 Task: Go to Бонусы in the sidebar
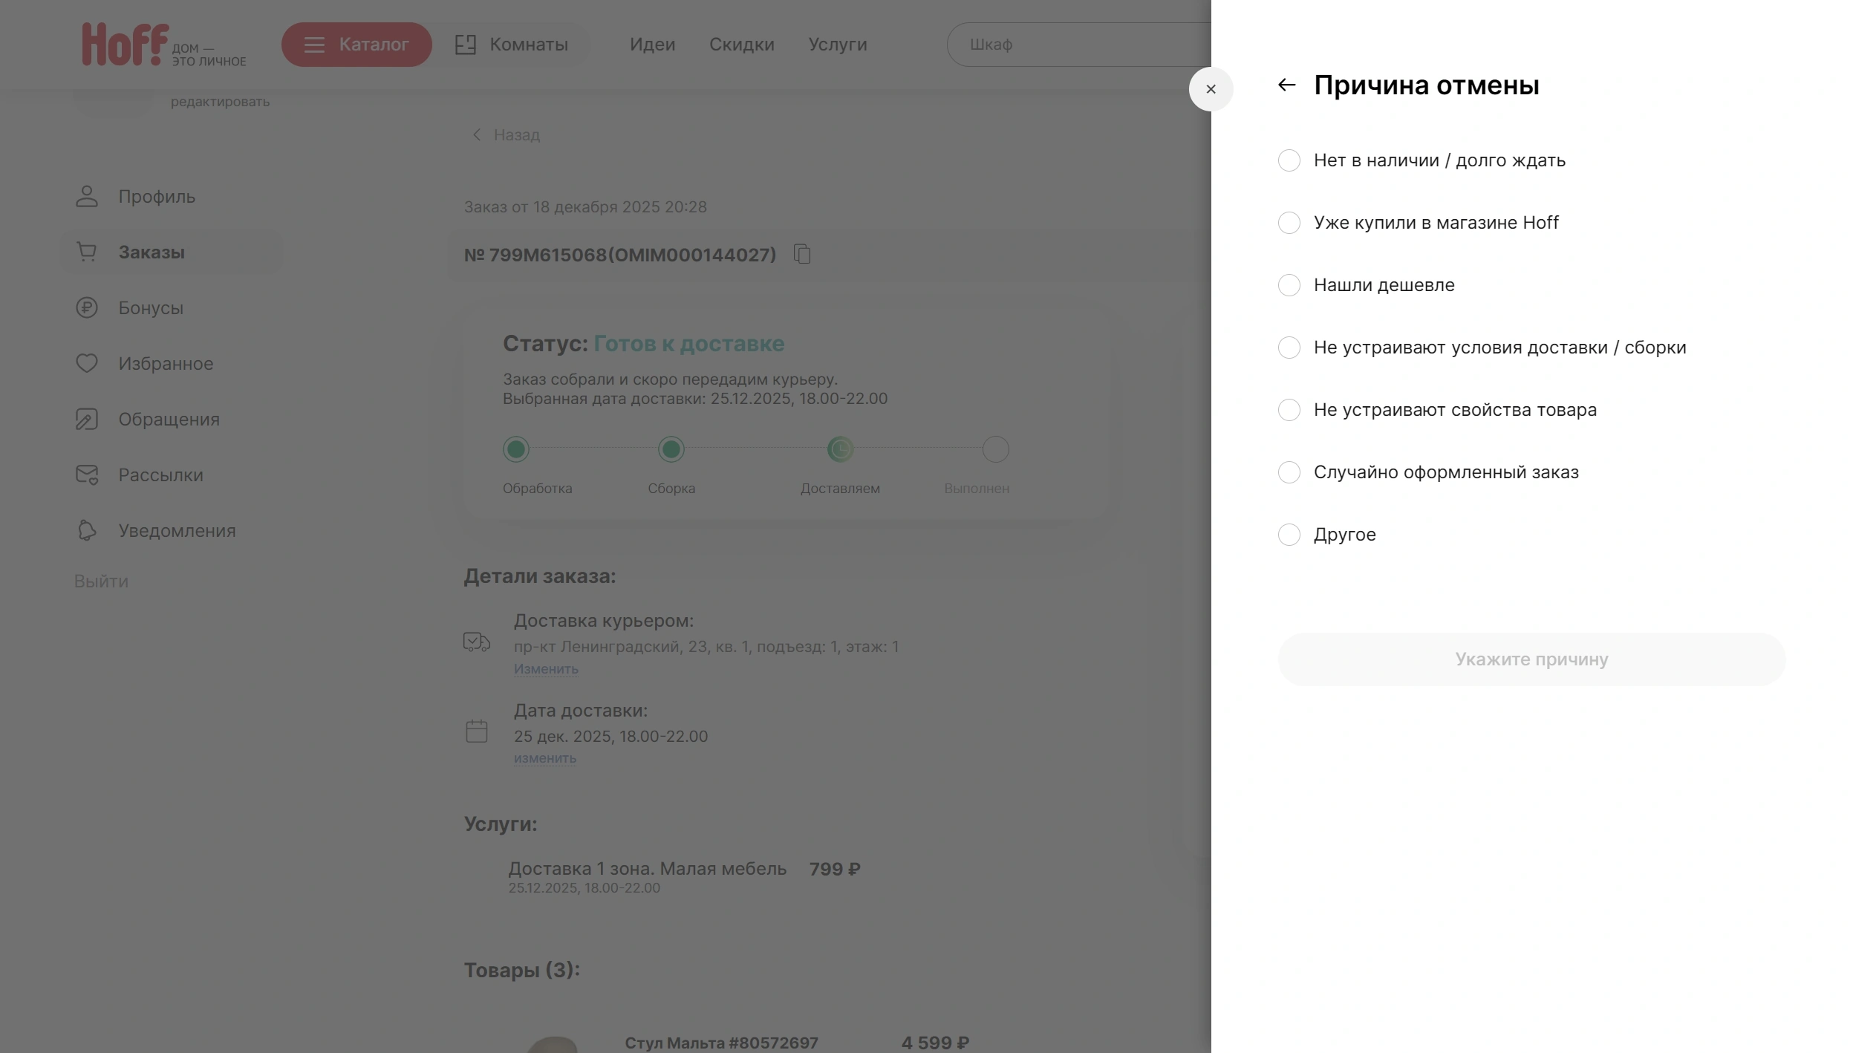151,307
